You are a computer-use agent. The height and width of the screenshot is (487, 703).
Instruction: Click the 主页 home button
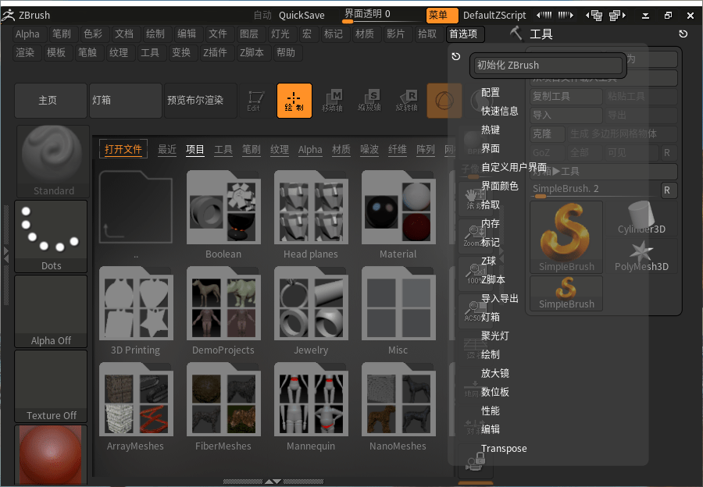pos(51,101)
